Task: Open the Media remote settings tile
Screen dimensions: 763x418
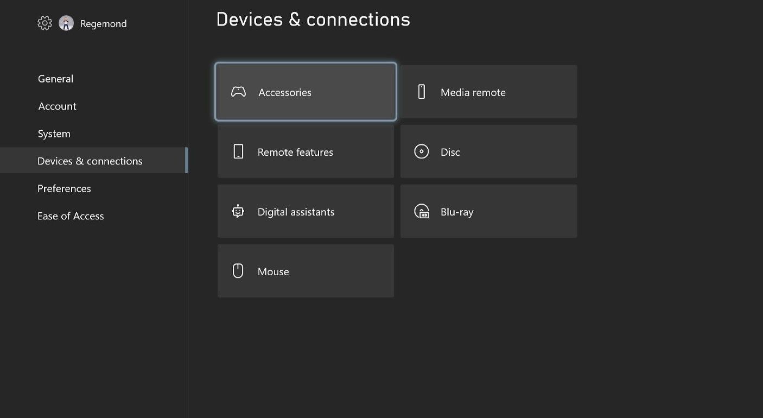Action: click(x=488, y=92)
